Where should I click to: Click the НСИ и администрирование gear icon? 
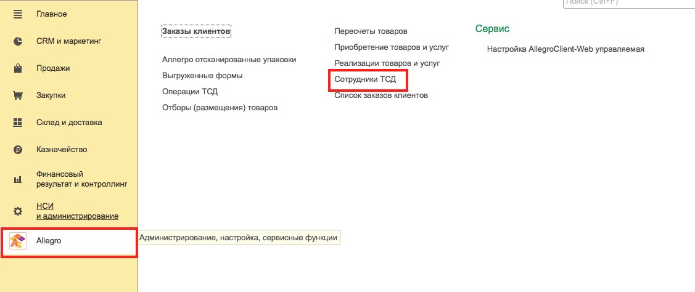18,211
